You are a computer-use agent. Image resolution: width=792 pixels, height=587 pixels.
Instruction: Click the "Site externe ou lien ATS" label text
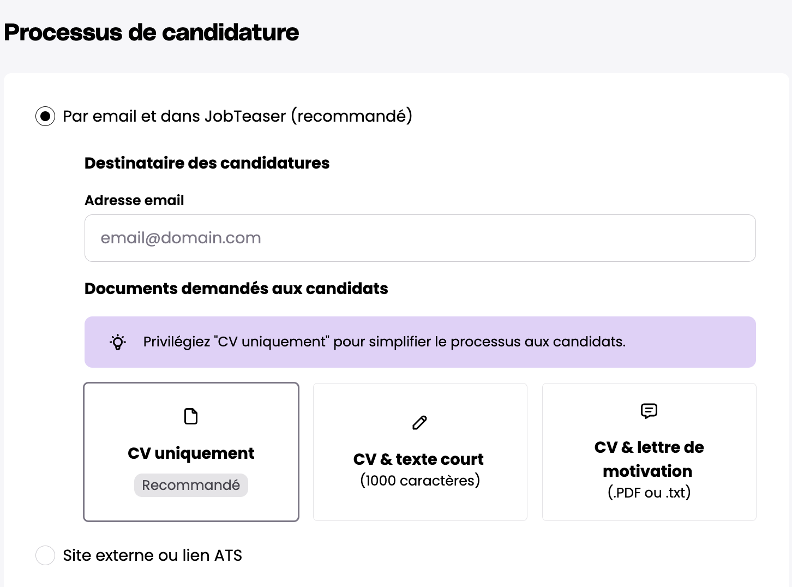tap(152, 555)
